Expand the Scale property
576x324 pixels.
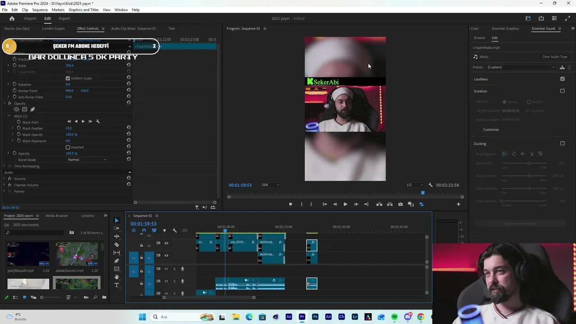point(8,65)
